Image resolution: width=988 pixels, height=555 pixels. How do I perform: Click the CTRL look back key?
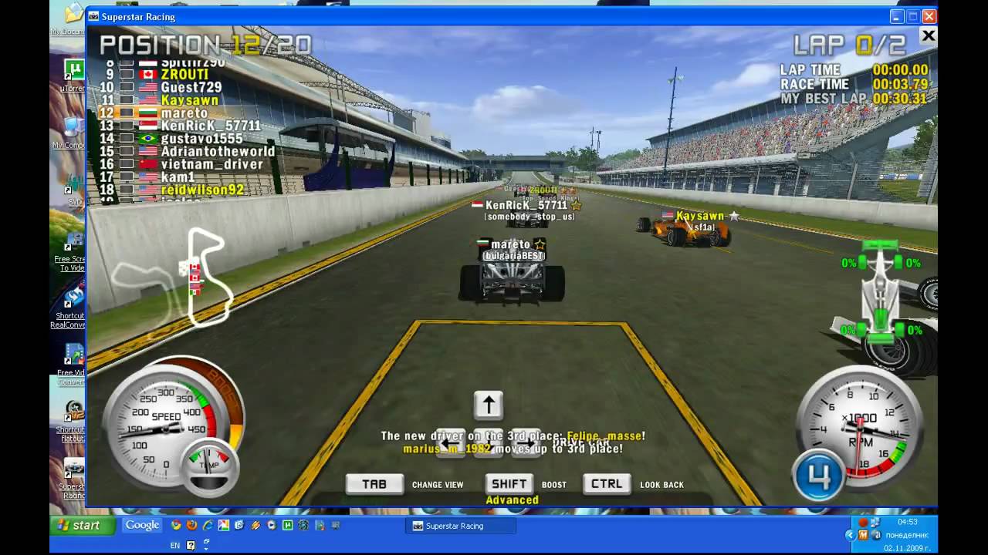click(x=607, y=484)
